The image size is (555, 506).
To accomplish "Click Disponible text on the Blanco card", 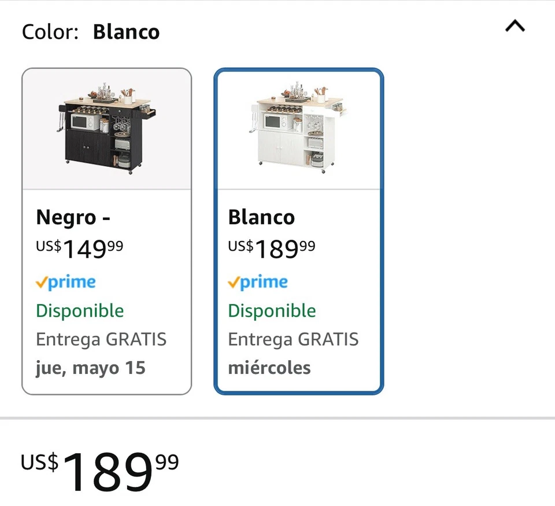I will tap(272, 311).
